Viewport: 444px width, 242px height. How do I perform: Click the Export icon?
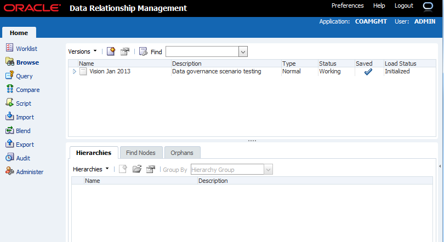click(10, 143)
